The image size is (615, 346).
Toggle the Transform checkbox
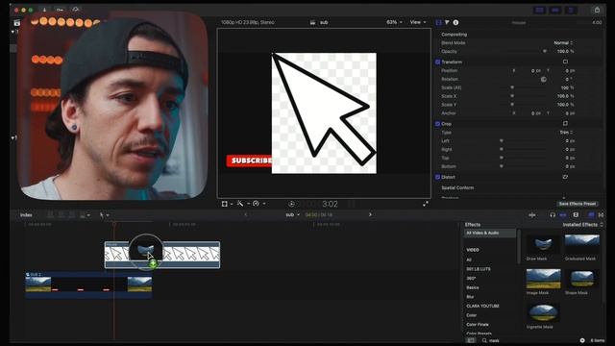click(x=438, y=62)
